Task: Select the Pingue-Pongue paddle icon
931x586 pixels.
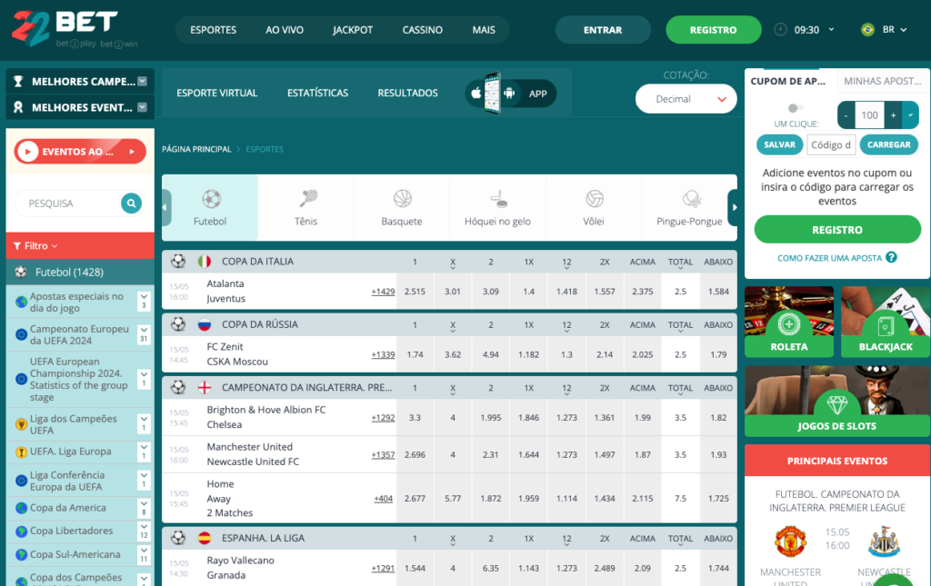Action: coord(691,199)
